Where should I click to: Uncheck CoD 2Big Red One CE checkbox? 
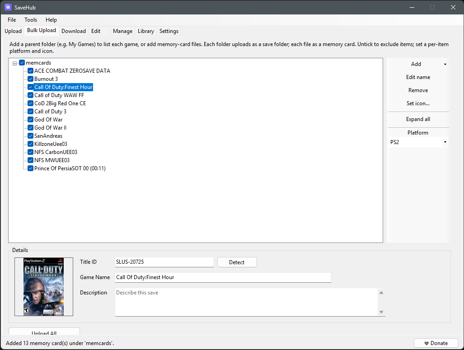30,103
